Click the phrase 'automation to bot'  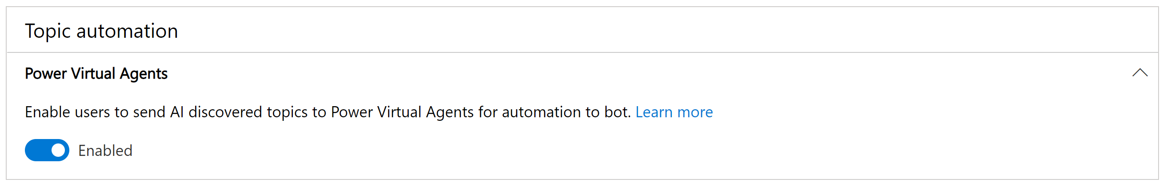(x=566, y=112)
